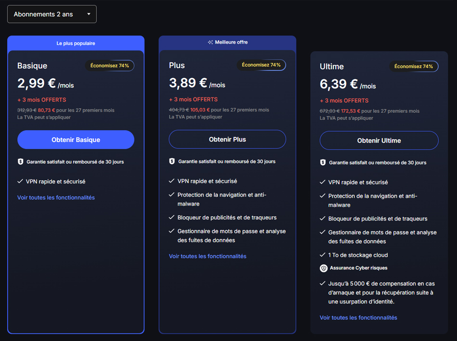This screenshot has height=341, width=457.
Task: Click the Assurance Cyber risques shield icon
Action: coord(324,268)
